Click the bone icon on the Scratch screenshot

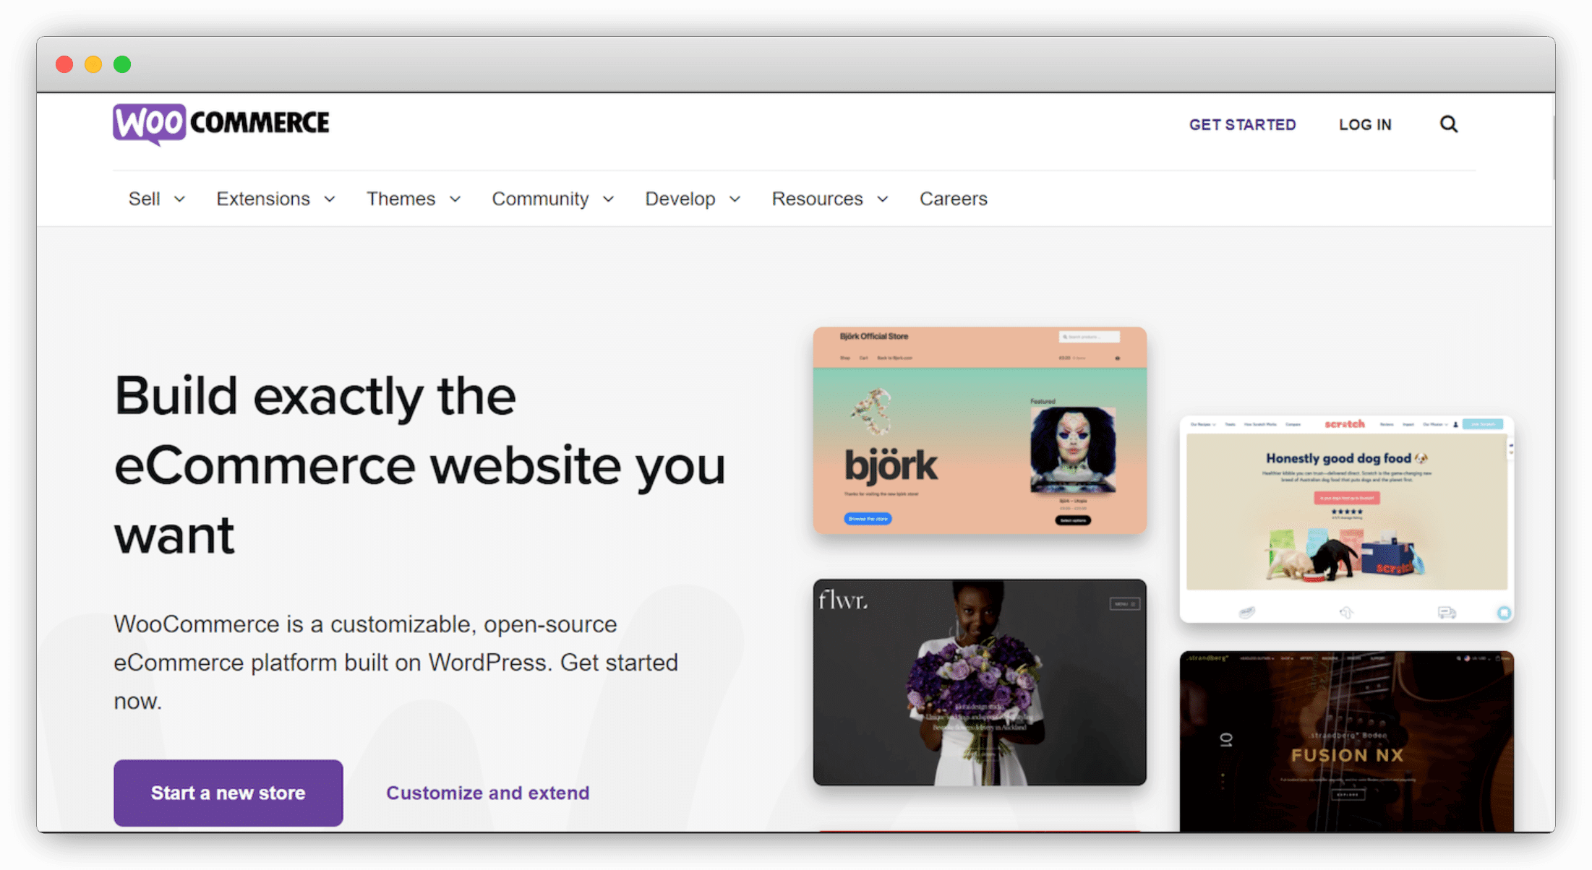click(1347, 612)
